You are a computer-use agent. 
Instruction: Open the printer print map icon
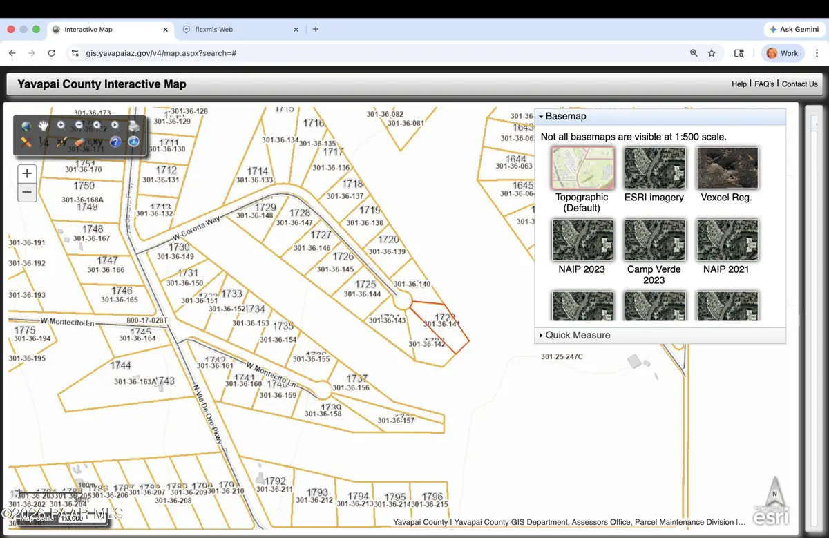tap(134, 126)
